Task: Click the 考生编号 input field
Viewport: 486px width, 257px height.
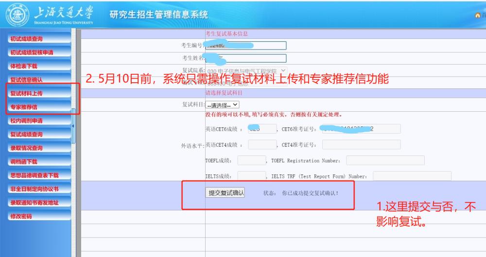Action: point(245,46)
